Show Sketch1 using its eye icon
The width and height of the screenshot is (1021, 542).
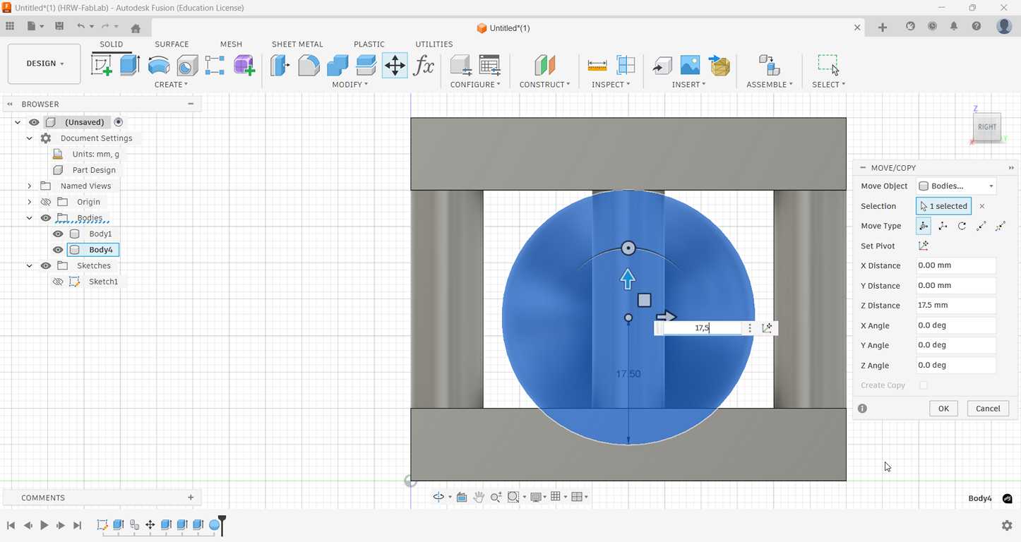tap(58, 282)
